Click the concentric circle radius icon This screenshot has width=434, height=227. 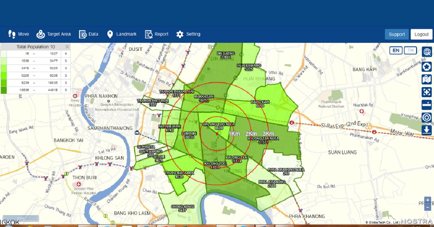[x=427, y=117]
